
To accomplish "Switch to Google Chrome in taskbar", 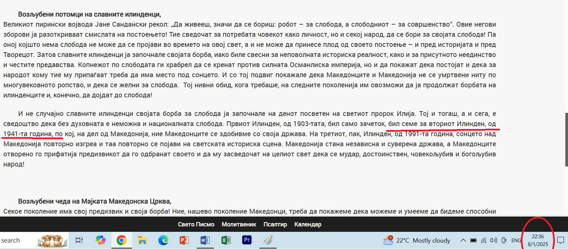I will pos(122,240).
